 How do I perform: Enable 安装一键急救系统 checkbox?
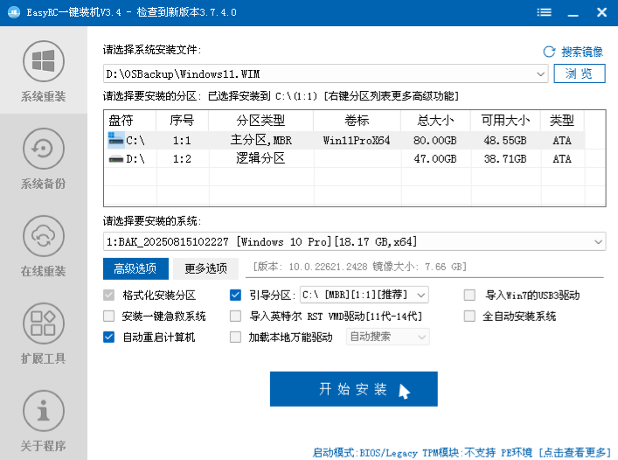click(108, 316)
